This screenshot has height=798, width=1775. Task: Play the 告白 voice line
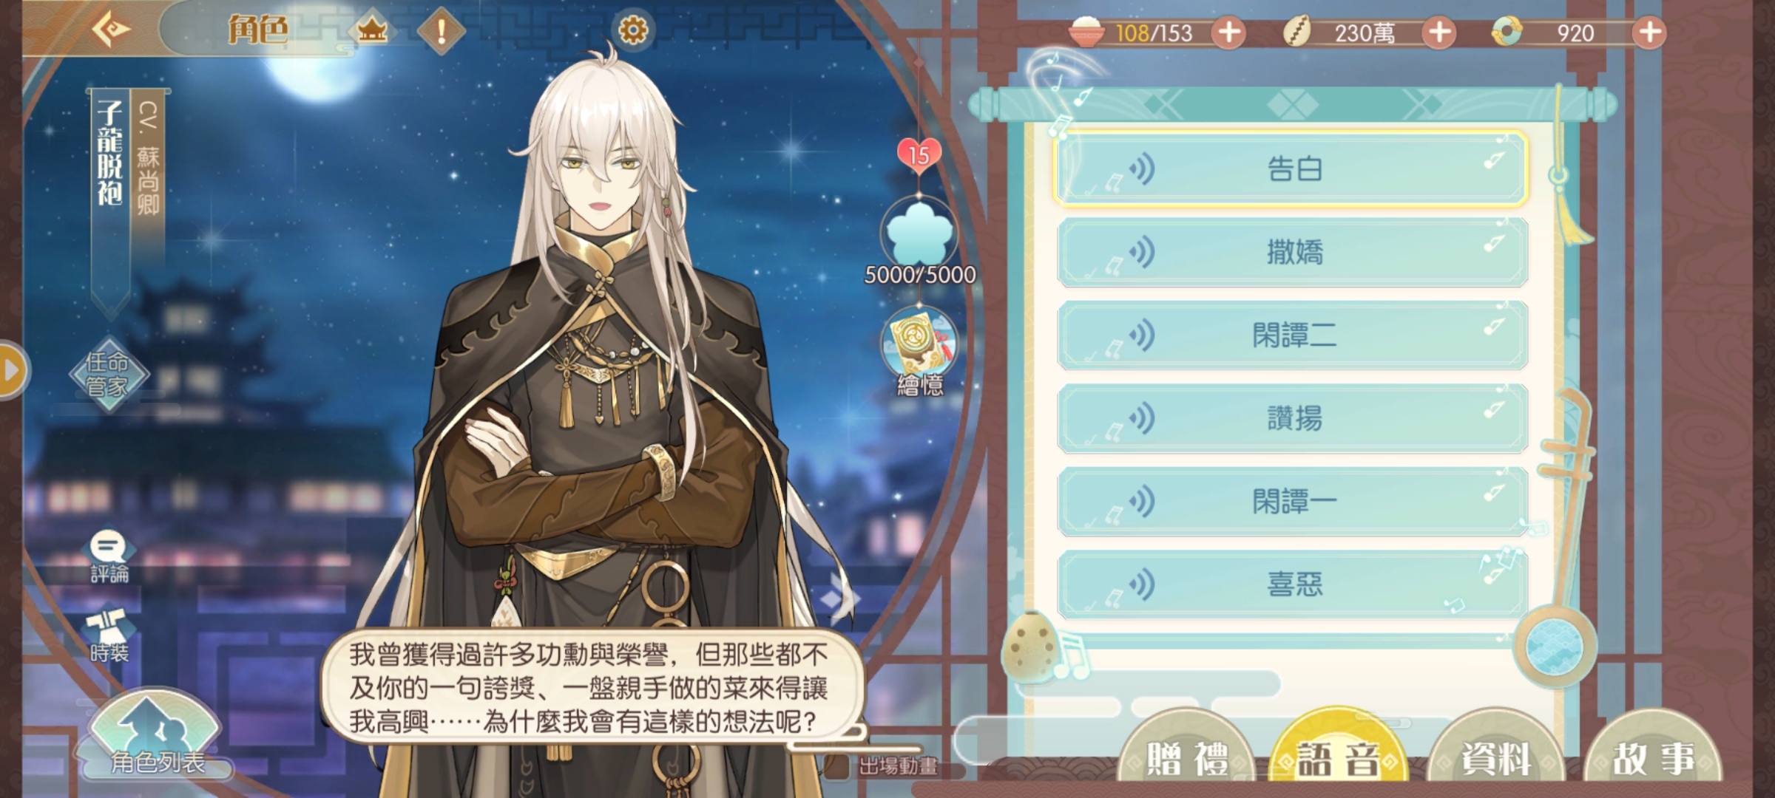[1291, 169]
